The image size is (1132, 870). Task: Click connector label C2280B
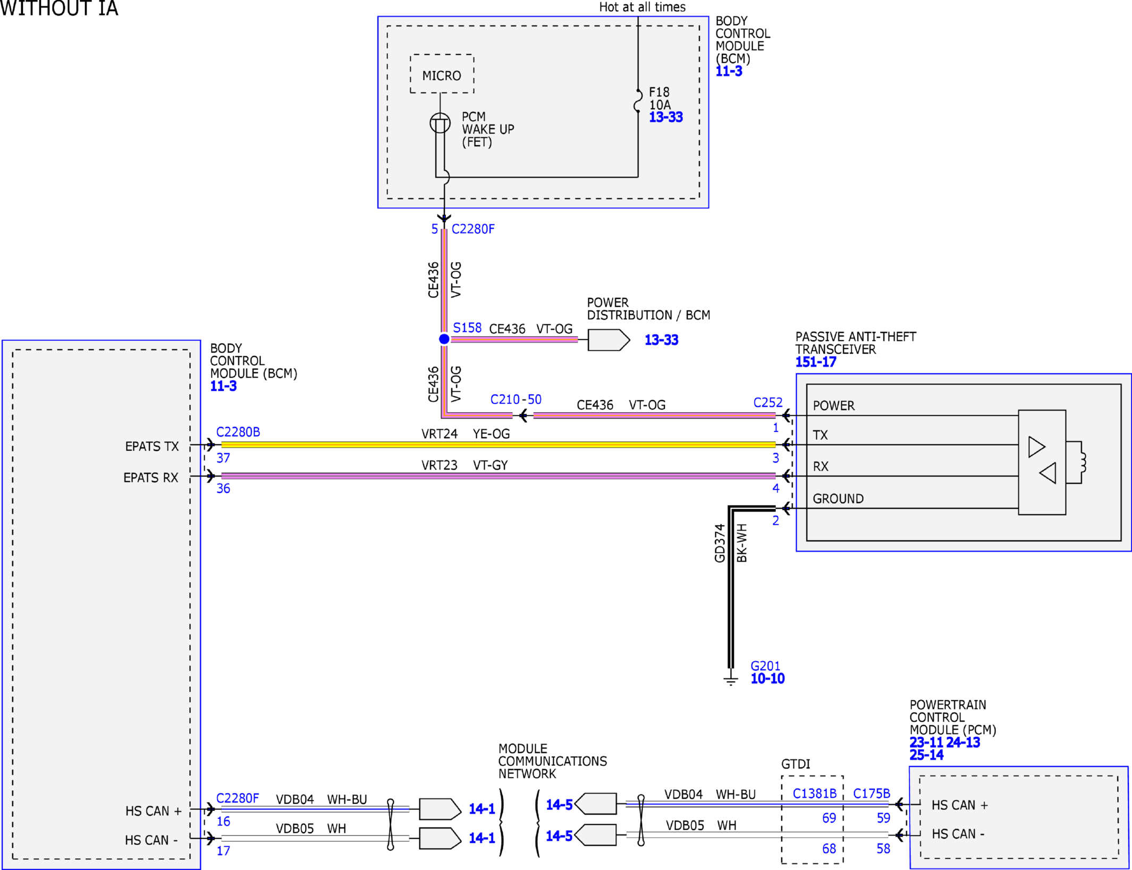pos(238,432)
